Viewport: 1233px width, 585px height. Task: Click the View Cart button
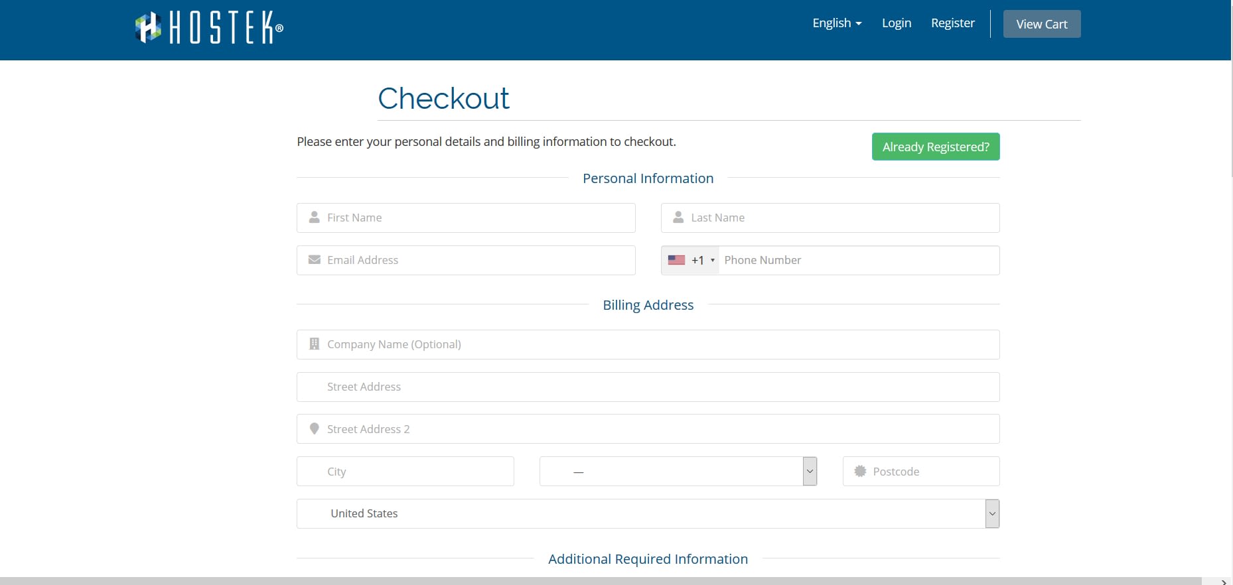[1042, 24]
